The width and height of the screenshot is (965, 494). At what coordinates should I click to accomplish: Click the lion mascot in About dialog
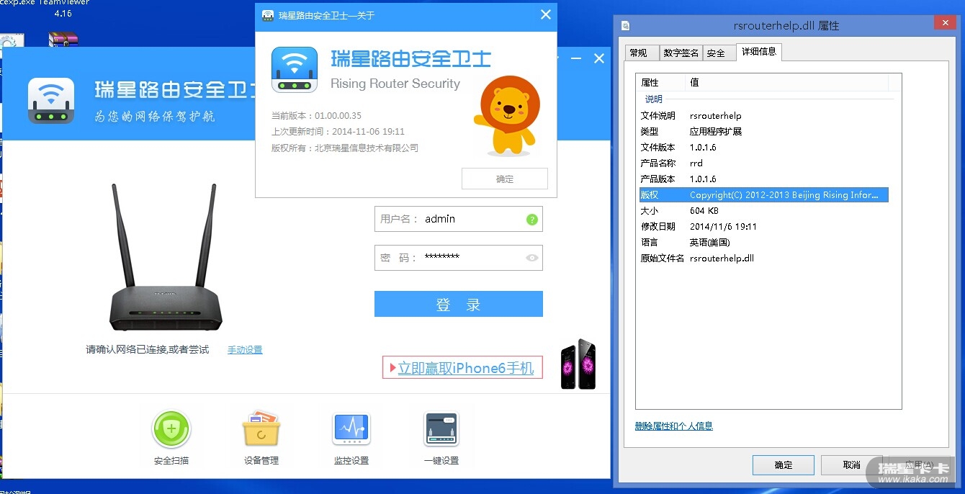tap(507, 116)
